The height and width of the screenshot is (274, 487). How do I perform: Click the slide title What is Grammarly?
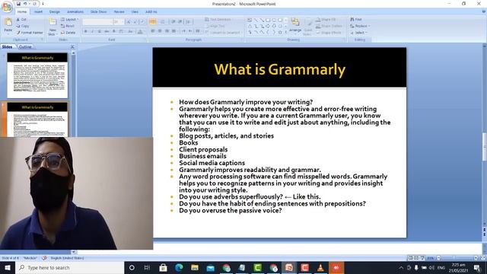279,69
